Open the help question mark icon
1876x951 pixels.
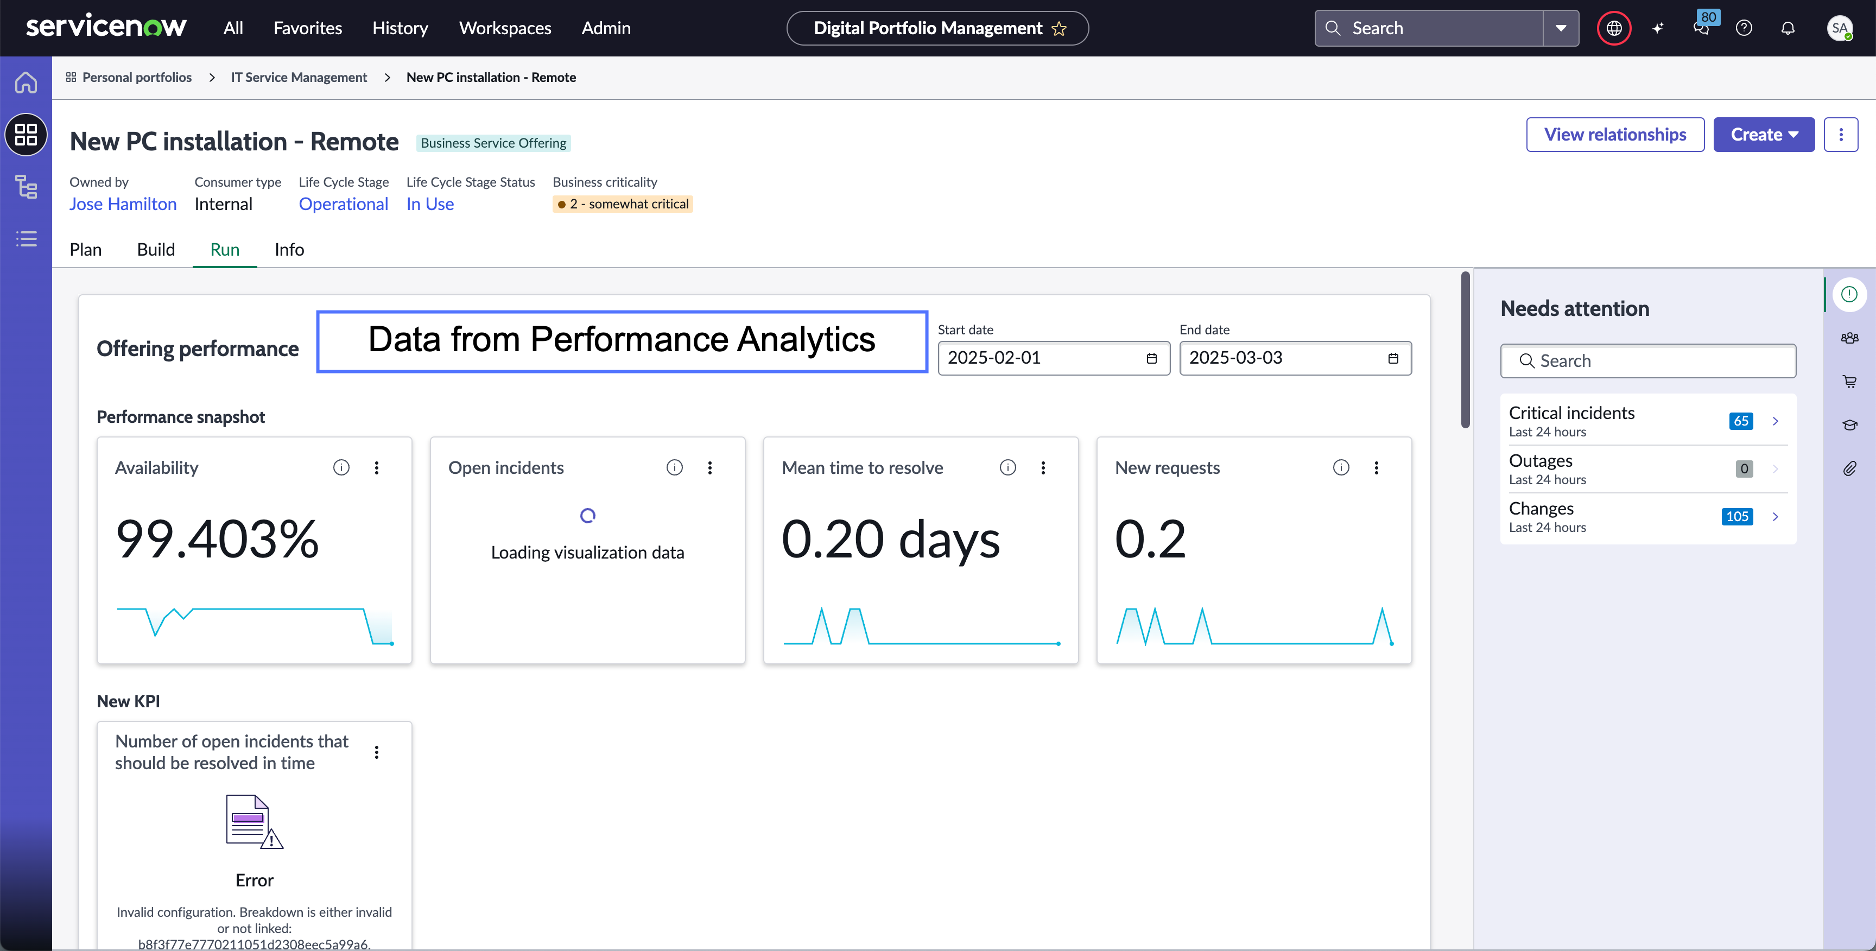click(x=1744, y=28)
